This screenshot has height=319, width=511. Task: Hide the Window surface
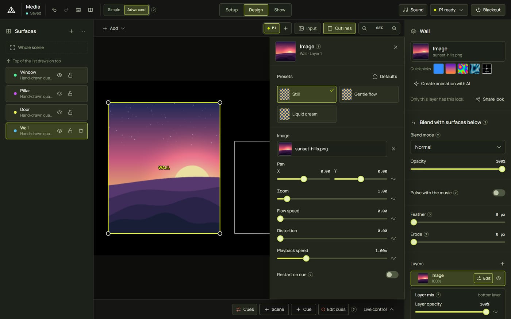tap(59, 75)
